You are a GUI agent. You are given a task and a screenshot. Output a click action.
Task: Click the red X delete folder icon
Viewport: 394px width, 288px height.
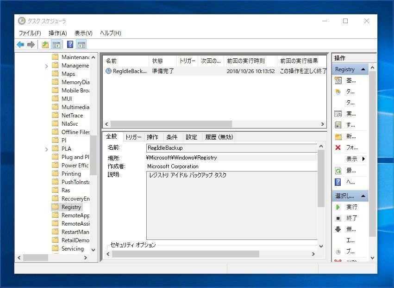(x=338, y=148)
